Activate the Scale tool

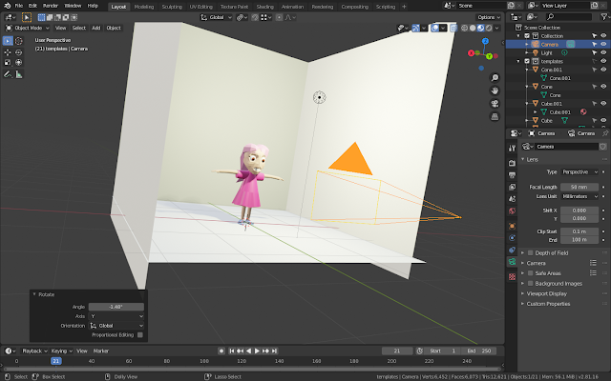(8, 62)
